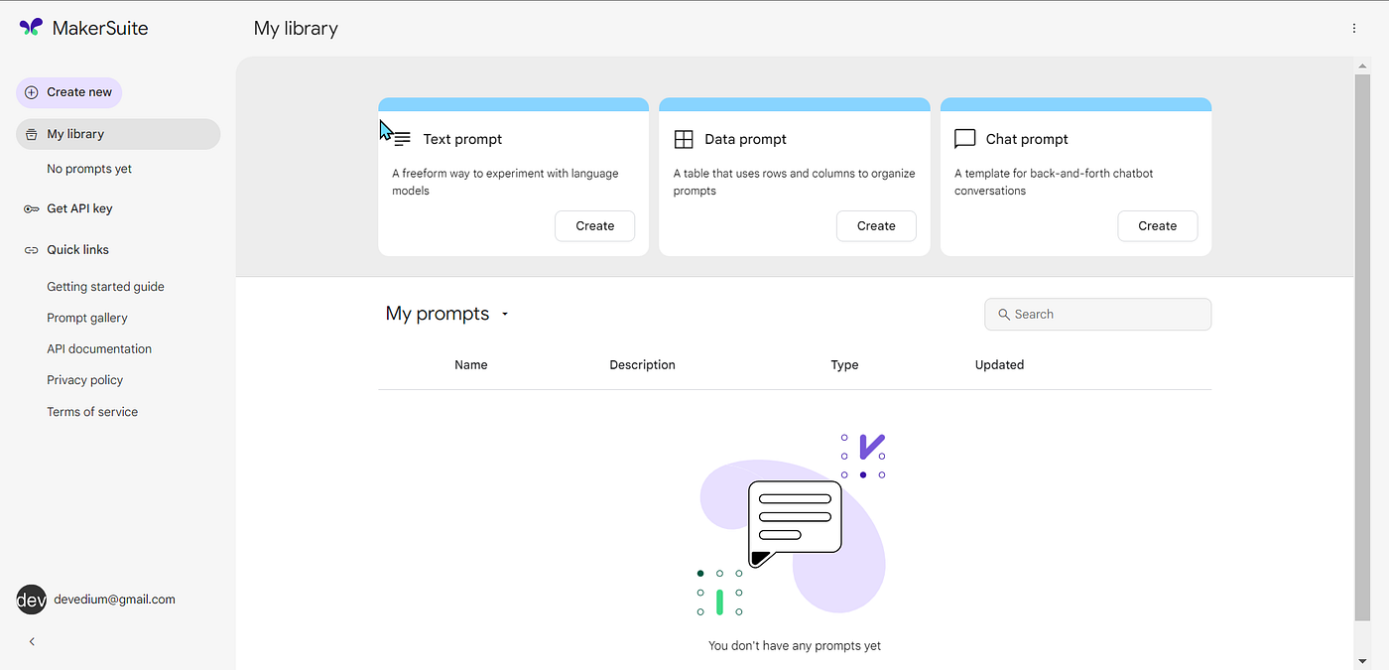This screenshot has height=670, width=1389.
Task: Open the Privacy policy link
Action: [84, 380]
